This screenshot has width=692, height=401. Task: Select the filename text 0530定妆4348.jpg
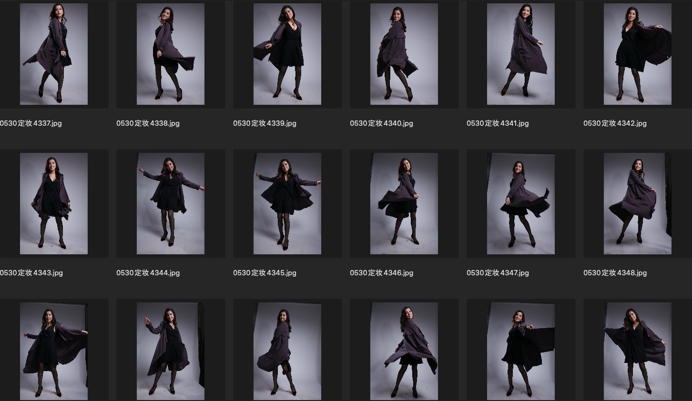click(x=615, y=273)
